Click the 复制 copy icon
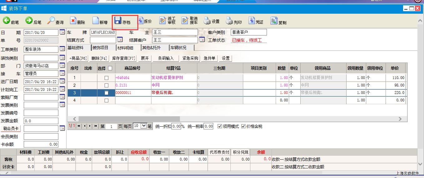Screen dimensions: 424x178 274,21
